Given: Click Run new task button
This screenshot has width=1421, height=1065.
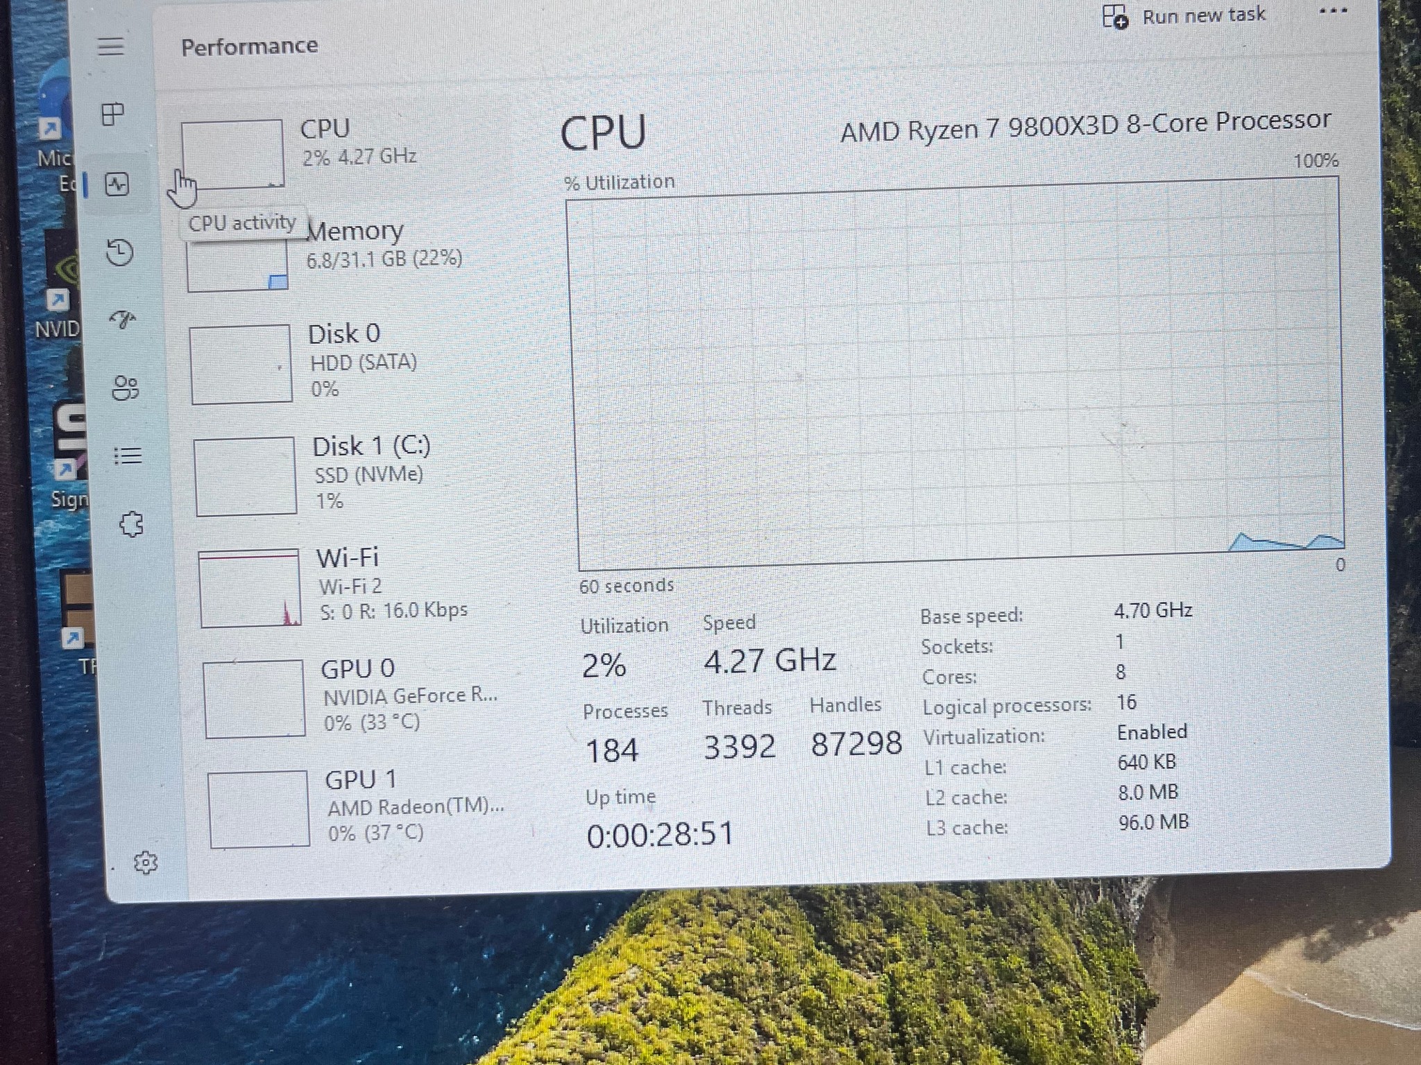Looking at the screenshot, I should pyautogui.click(x=1184, y=15).
